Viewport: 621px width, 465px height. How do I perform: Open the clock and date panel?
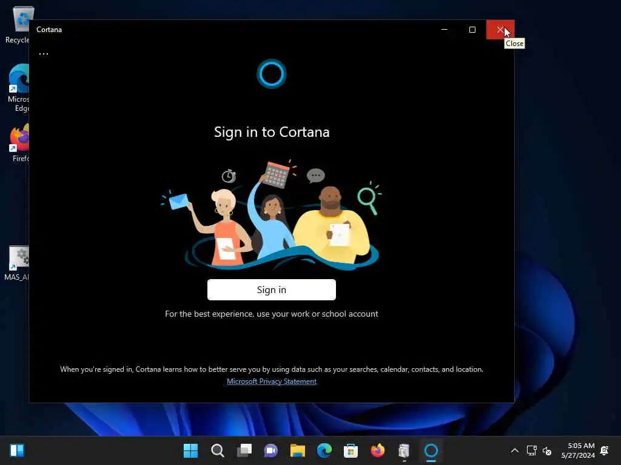[x=578, y=450]
